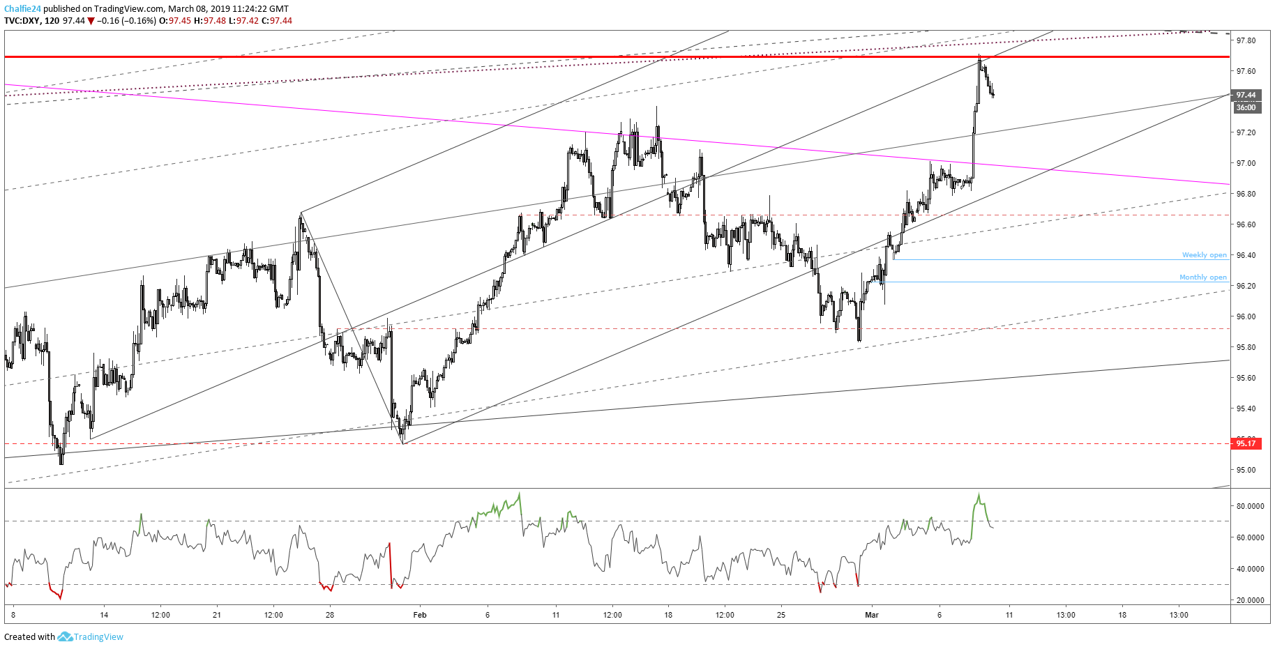Screen dimensions: 1275x649
Task: Select the 97.44 current price tag
Action: point(1246,95)
